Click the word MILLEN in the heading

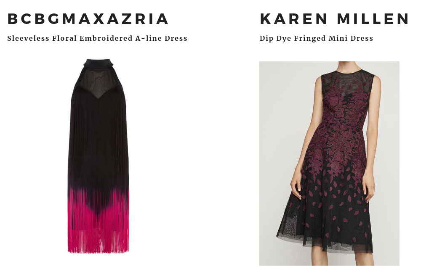click(373, 19)
